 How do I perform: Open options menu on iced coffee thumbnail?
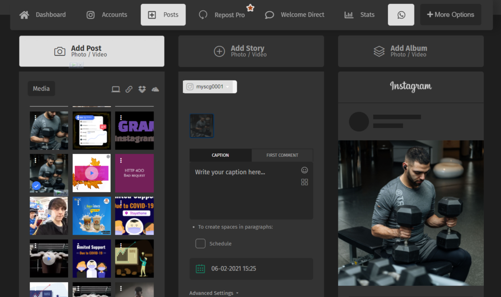pos(78,203)
